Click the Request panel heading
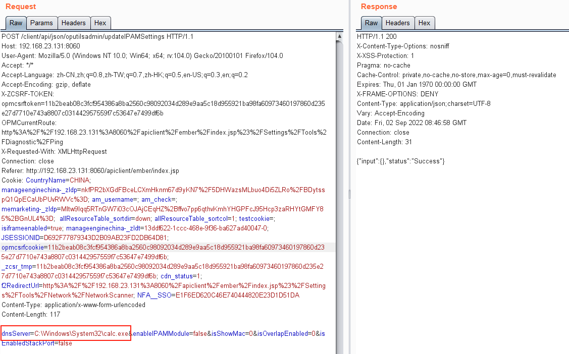The width and height of the screenshot is (569, 354). 21,7
